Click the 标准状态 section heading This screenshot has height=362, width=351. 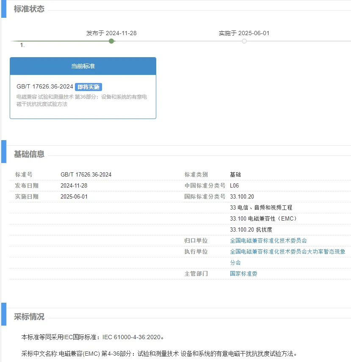(x=29, y=9)
